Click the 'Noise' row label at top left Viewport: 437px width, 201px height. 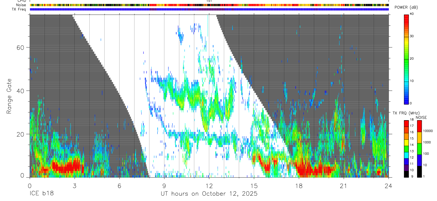21,5
